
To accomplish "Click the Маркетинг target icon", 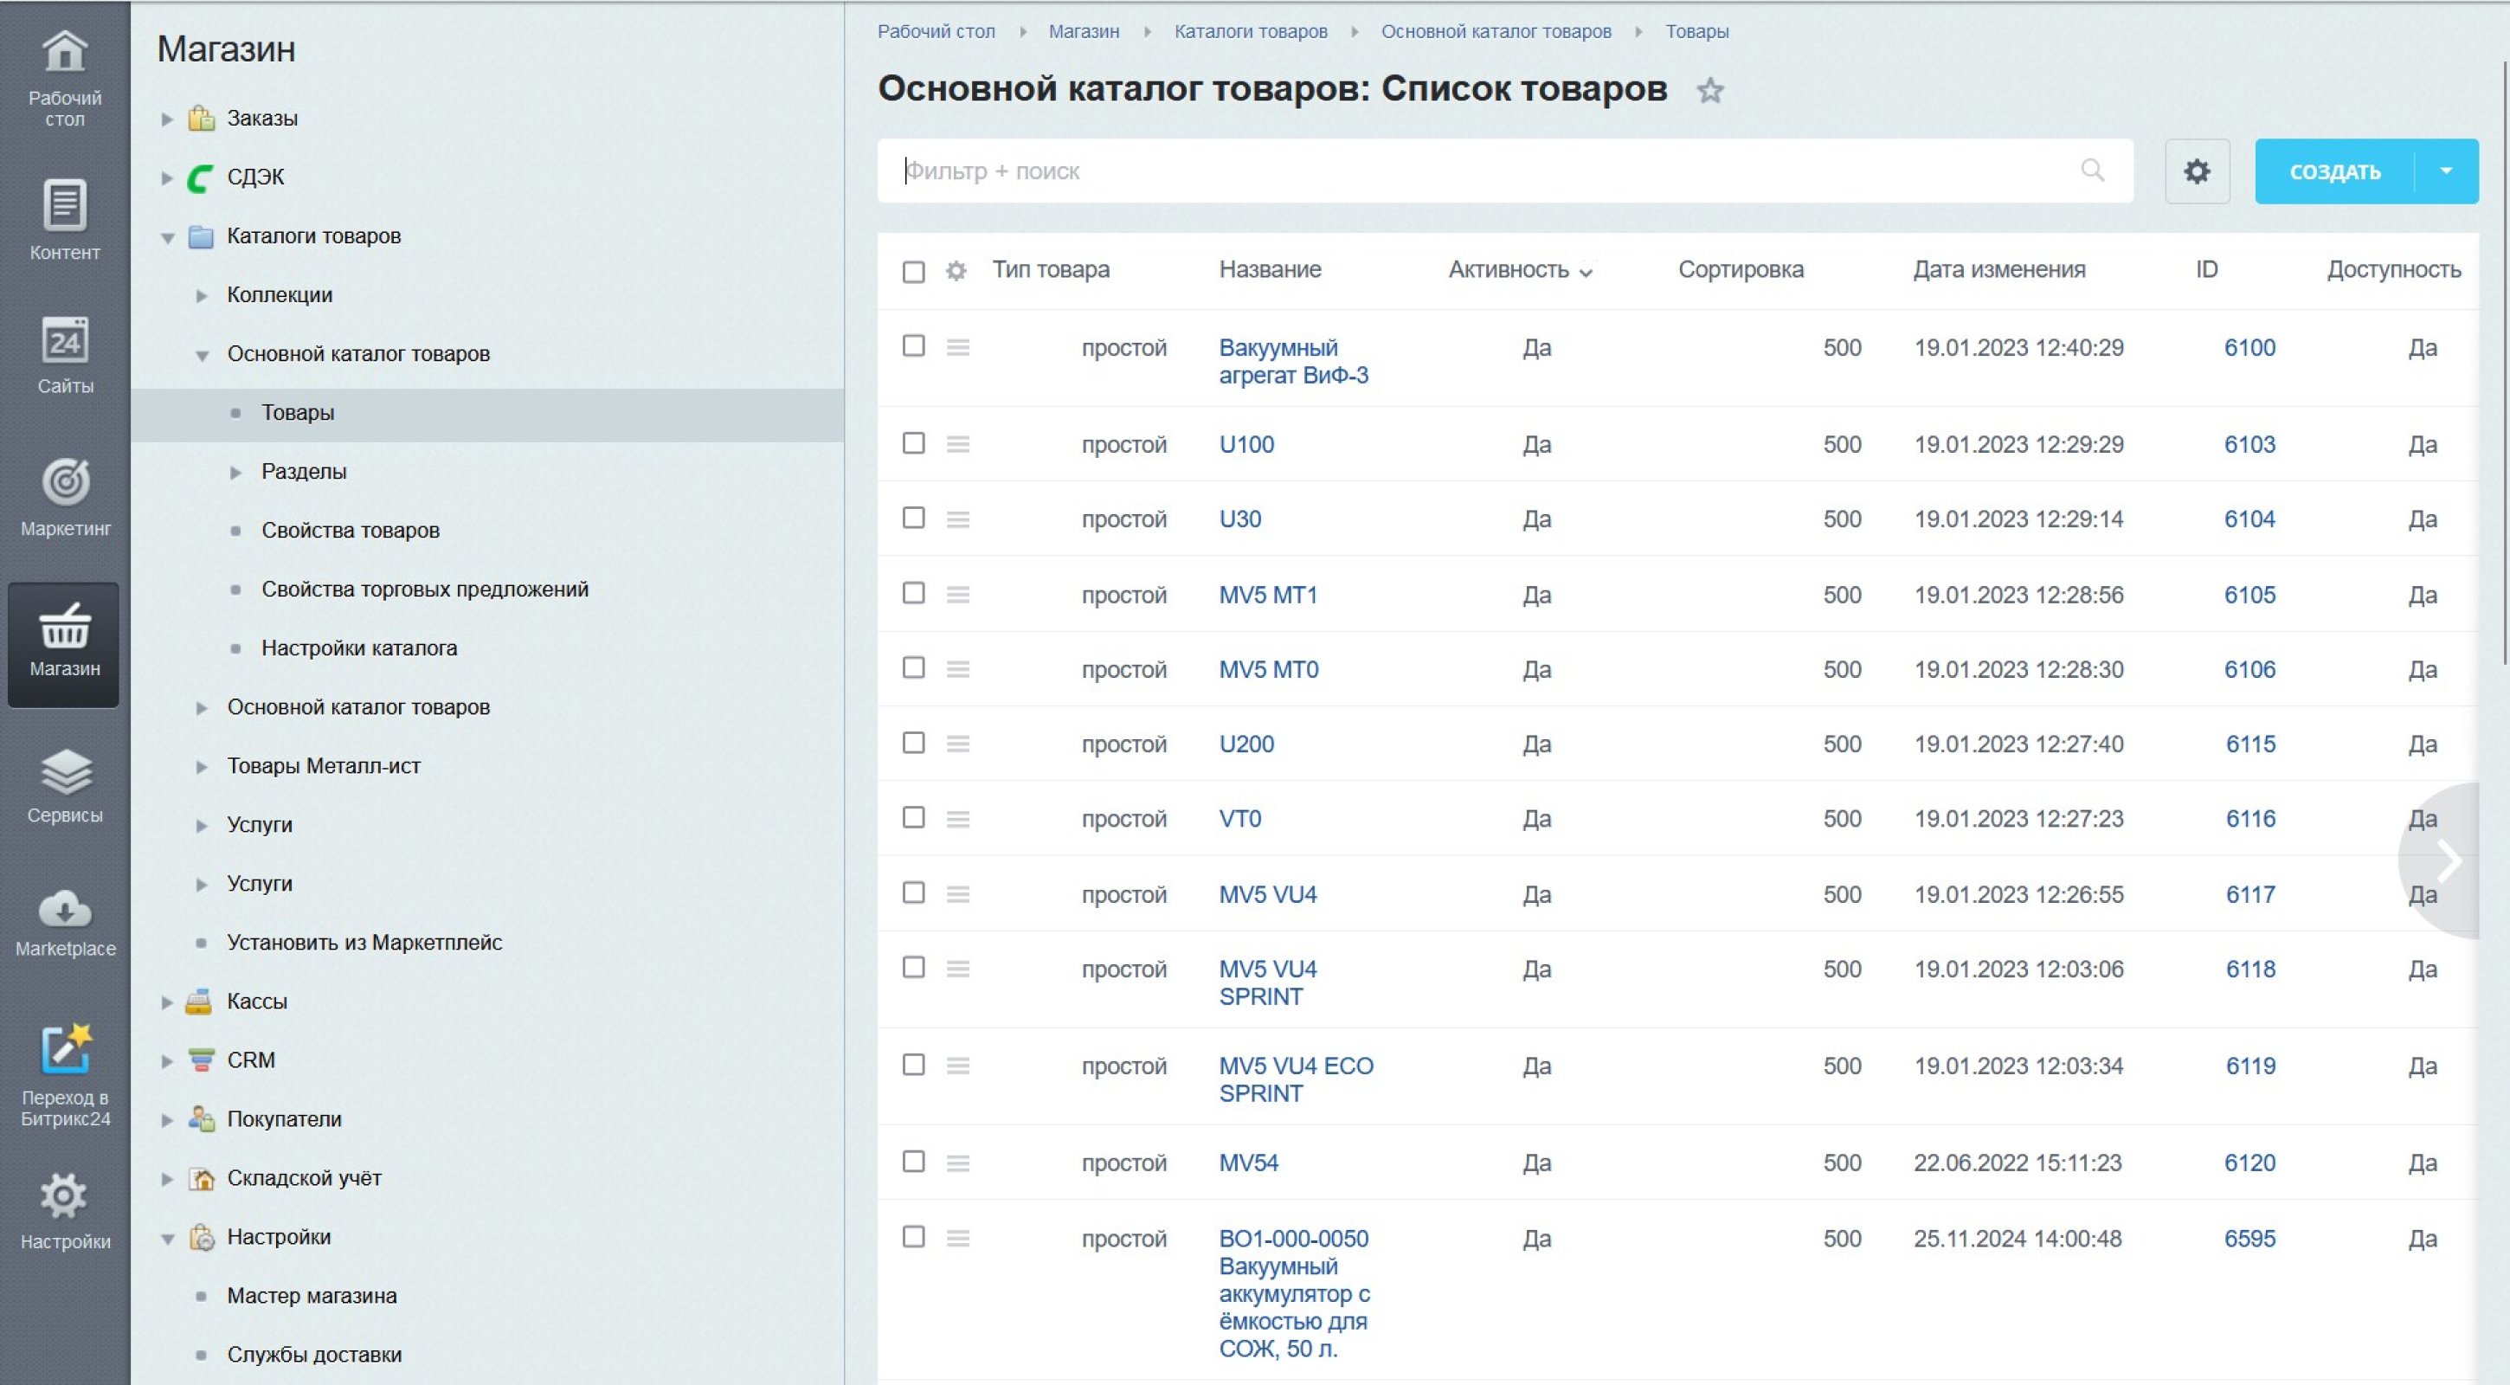I will point(64,482).
